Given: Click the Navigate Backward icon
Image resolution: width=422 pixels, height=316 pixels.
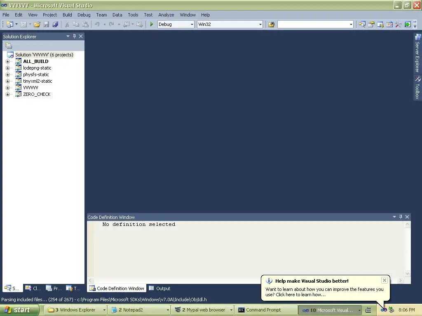Looking at the screenshot, I should click(x=126, y=24).
